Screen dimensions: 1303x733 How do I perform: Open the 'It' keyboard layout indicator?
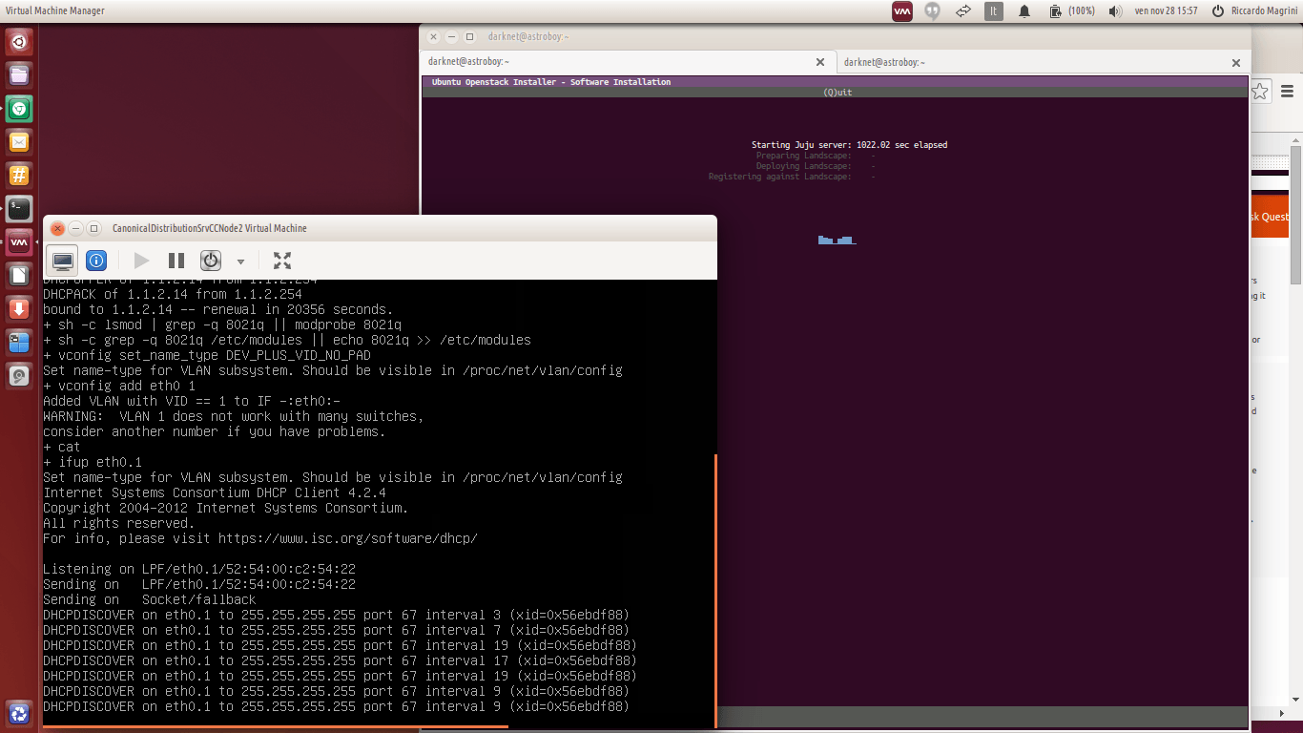994,11
